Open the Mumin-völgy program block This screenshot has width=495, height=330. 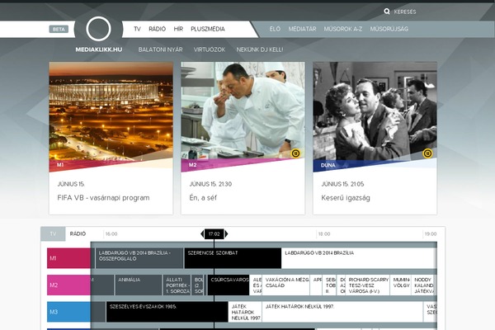pyautogui.click(x=401, y=285)
